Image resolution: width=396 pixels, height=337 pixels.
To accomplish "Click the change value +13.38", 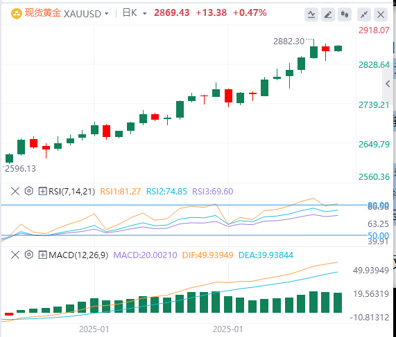I will pos(212,12).
